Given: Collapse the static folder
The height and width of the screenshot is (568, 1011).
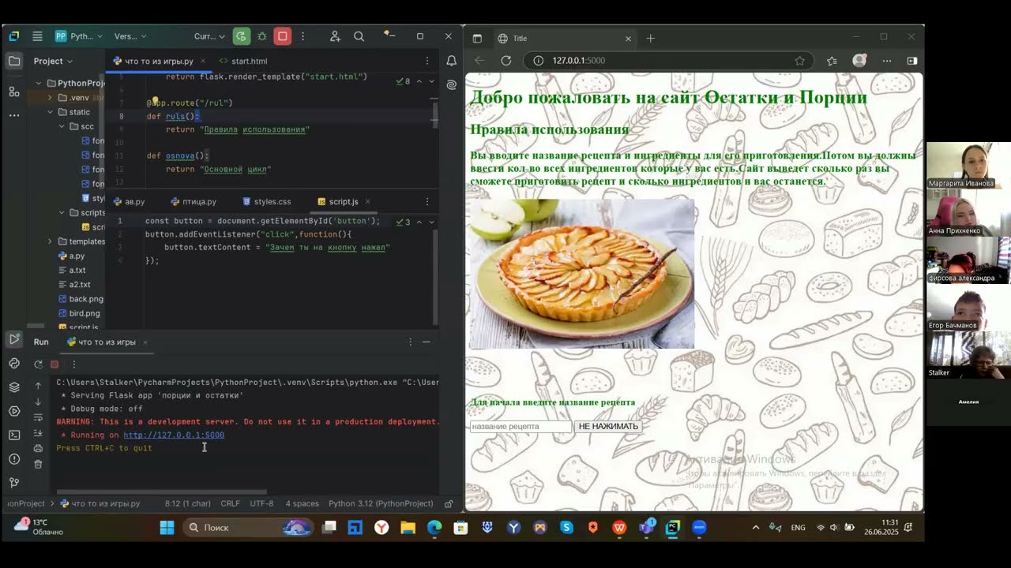Looking at the screenshot, I should pos(50,112).
